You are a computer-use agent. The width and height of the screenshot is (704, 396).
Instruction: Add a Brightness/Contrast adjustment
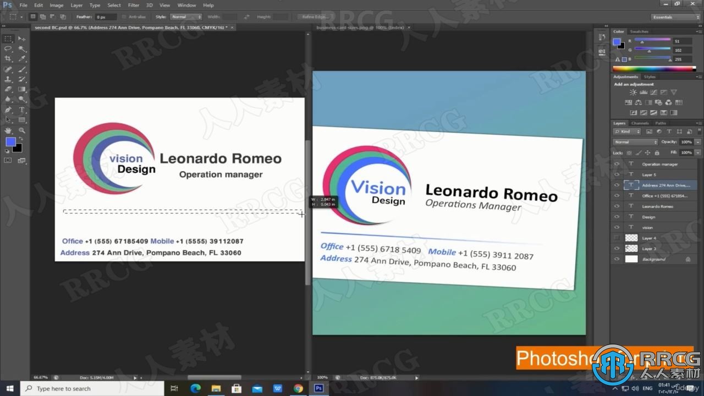(x=633, y=92)
